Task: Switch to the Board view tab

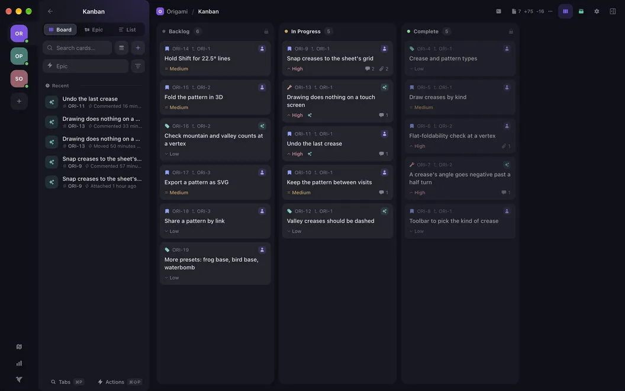Action: click(x=60, y=30)
